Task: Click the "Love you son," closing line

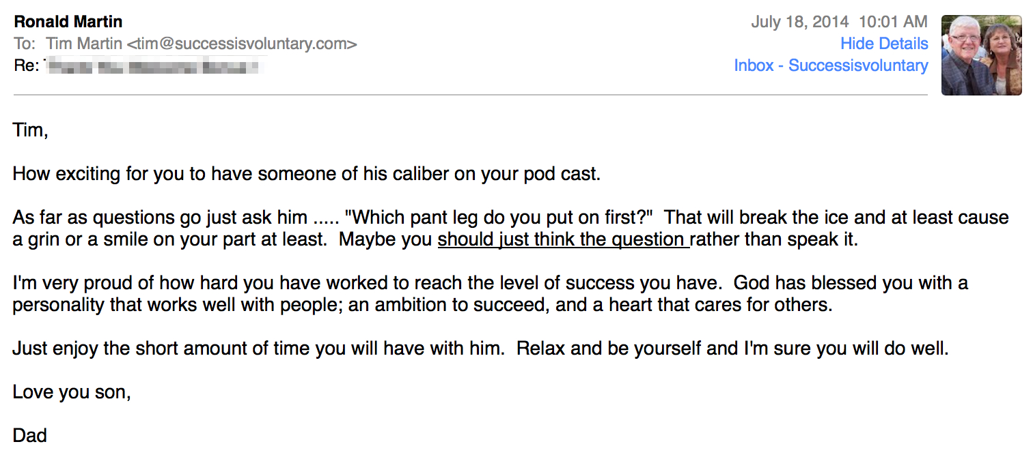Action: click(x=72, y=392)
